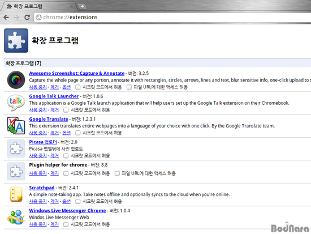Click the Google Translate icon
The image size is (311, 234).
16,125
